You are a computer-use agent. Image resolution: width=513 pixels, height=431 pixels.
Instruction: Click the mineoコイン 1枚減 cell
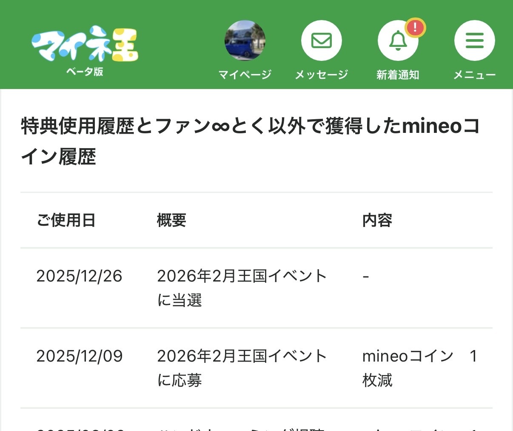[419, 368]
